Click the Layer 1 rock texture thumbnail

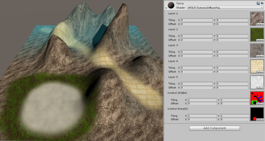[257, 19]
